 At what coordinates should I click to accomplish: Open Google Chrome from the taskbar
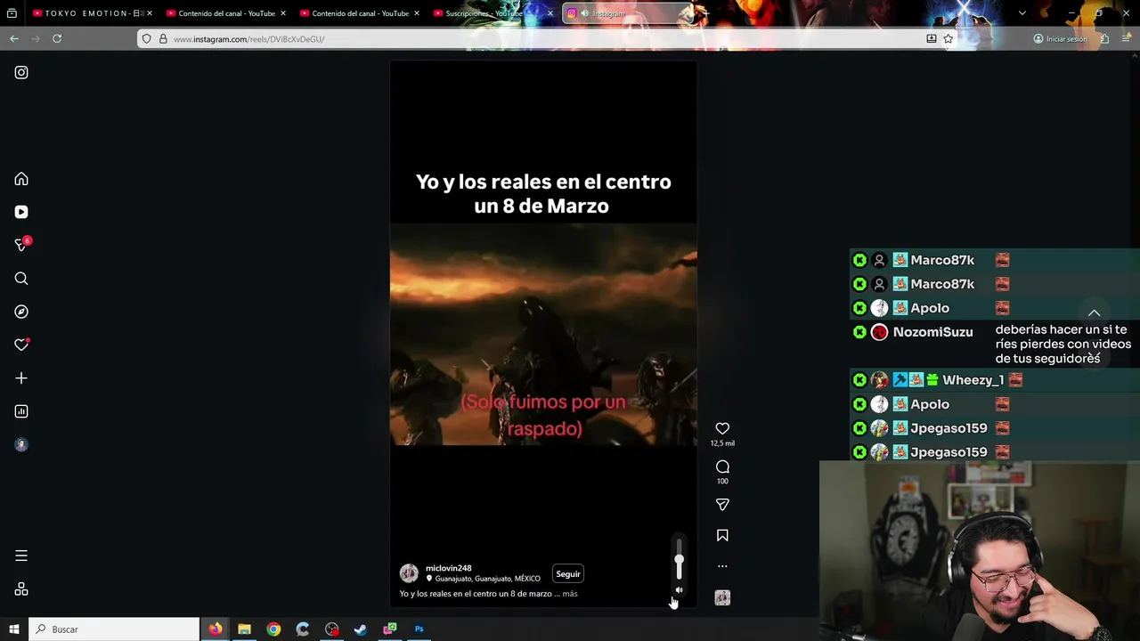[x=273, y=629]
